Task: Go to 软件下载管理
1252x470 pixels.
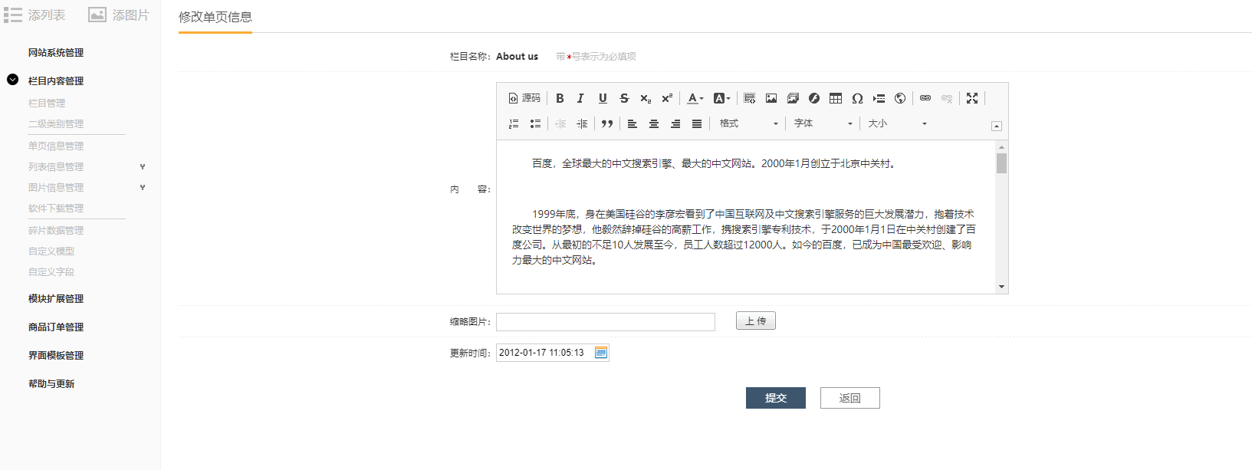Action: (56, 208)
